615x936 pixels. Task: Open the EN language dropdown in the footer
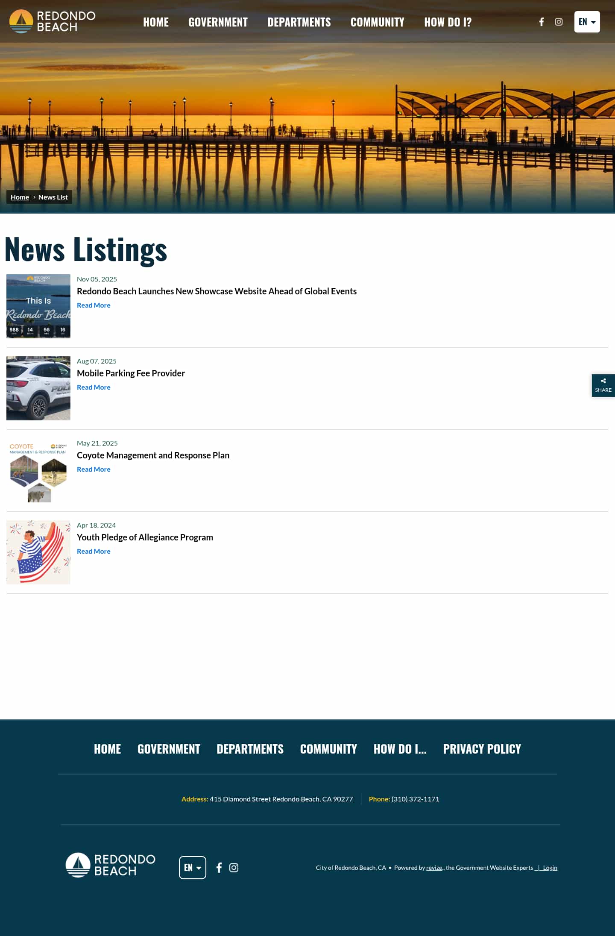point(193,868)
